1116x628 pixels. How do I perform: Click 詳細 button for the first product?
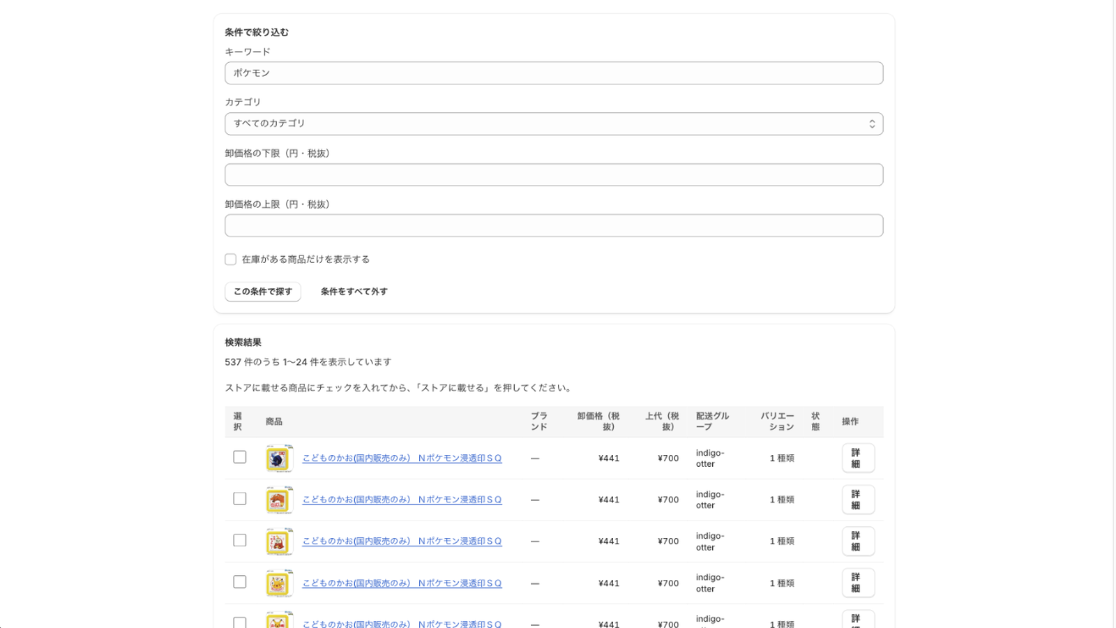(858, 458)
